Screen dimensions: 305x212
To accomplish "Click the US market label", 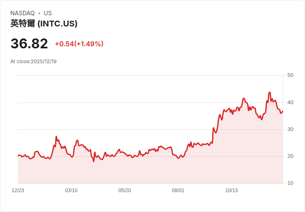I will [48, 13].
